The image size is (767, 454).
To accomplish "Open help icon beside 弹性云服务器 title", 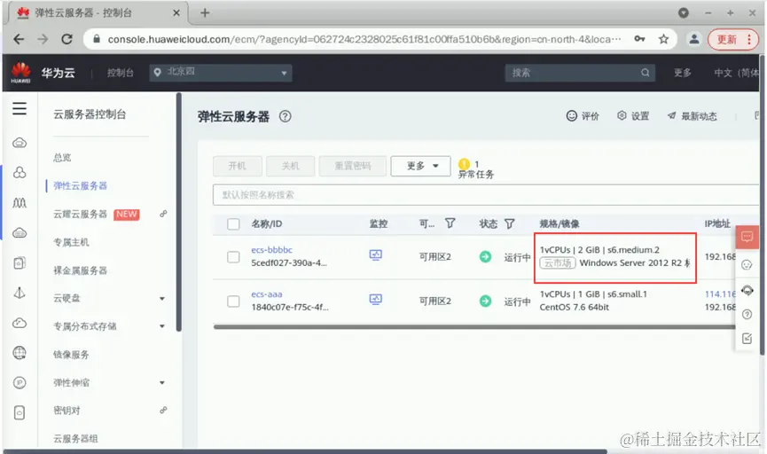I will pyautogui.click(x=286, y=116).
